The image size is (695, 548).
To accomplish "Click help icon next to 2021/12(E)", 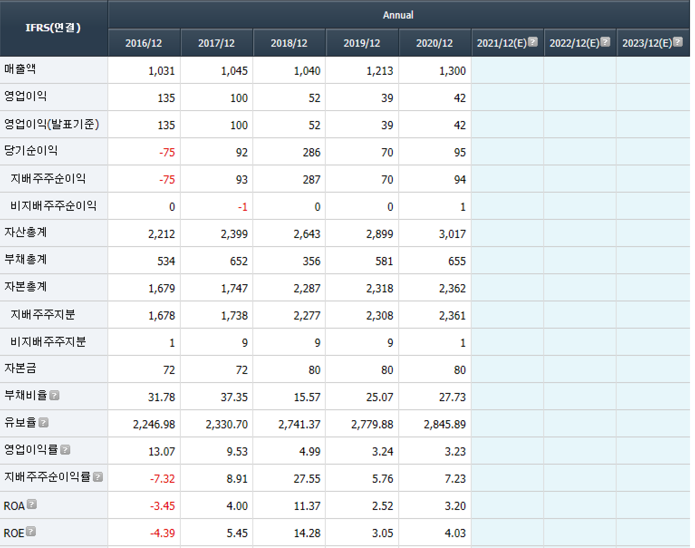I will coord(533,42).
